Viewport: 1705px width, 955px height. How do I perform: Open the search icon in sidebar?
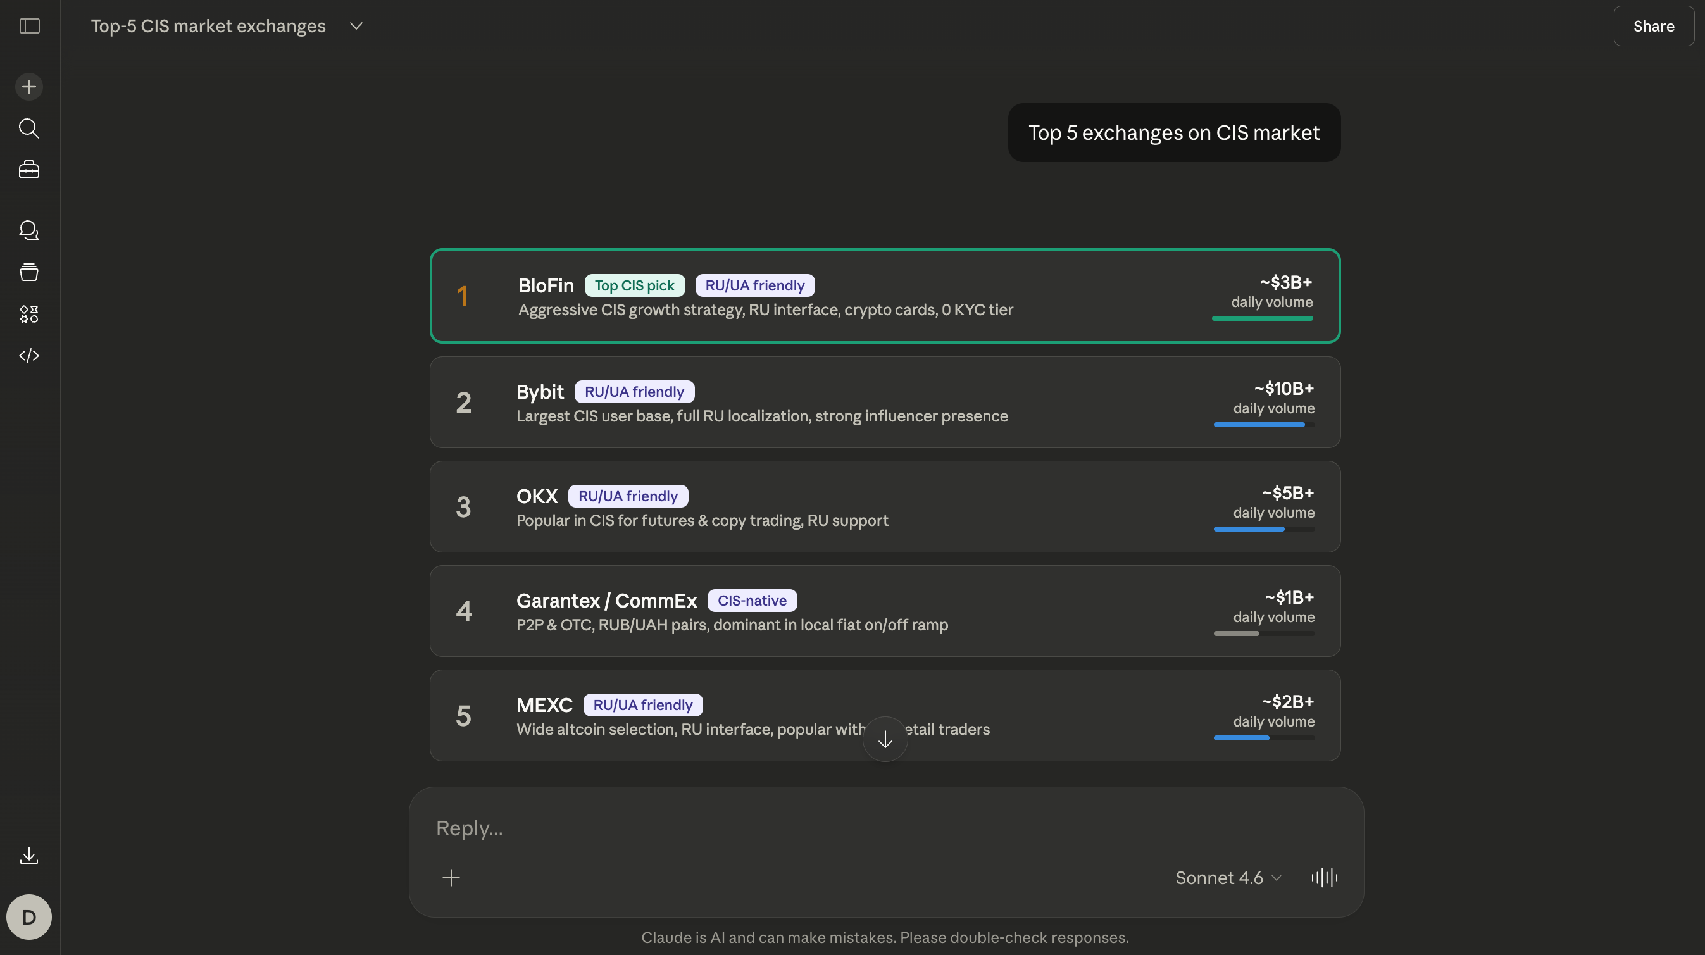(29, 128)
